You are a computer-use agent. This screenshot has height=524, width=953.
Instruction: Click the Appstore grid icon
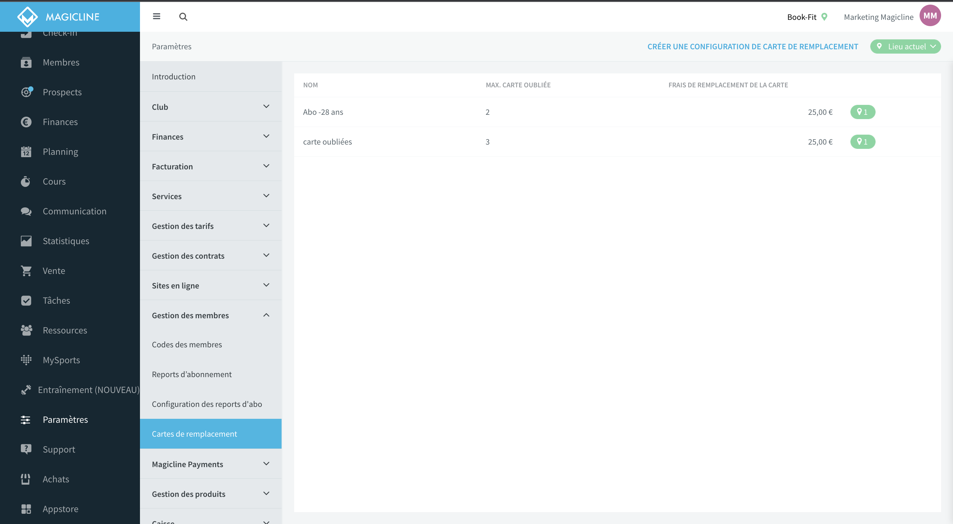tap(26, 509)
